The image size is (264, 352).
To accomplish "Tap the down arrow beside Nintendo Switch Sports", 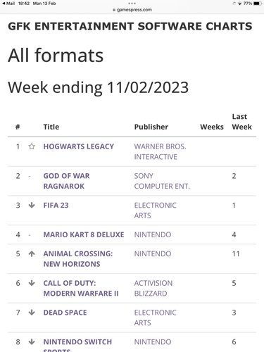I will pos(32,342).
